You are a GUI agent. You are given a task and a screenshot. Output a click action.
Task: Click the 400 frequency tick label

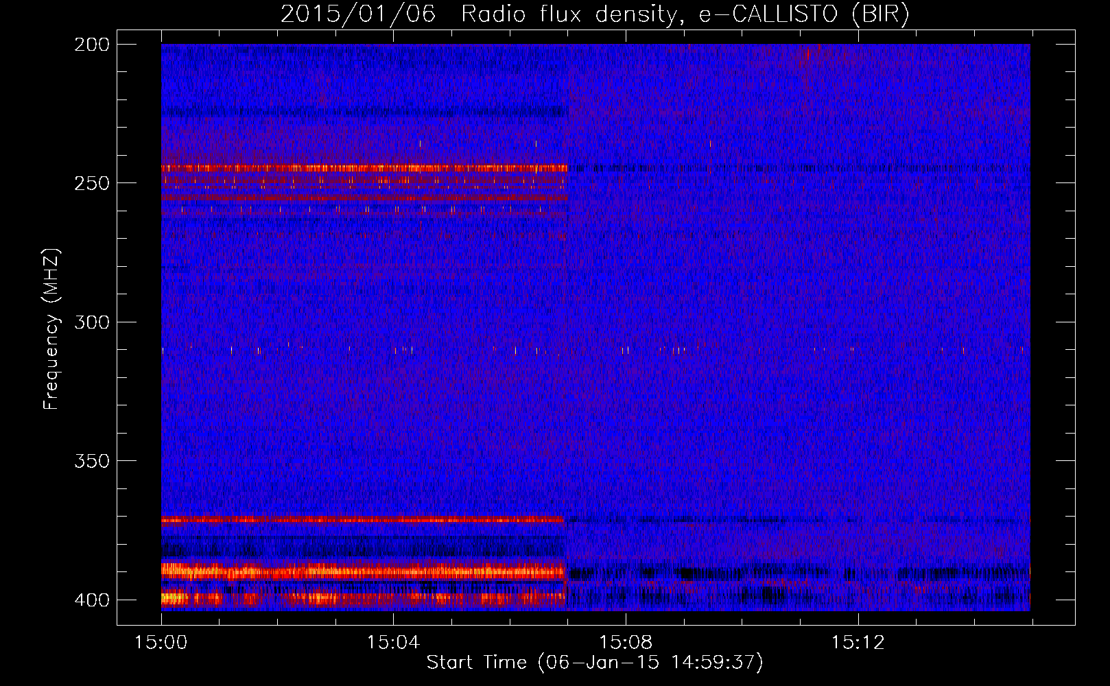(x=92, y=600)
